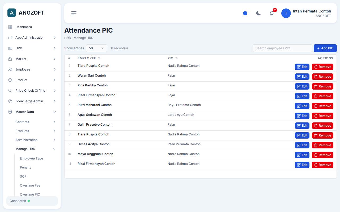
Task: Open the Overtime Fee page
Action: tap(30, 185)
